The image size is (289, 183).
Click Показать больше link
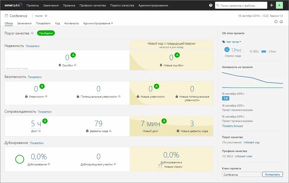[232, 126]
